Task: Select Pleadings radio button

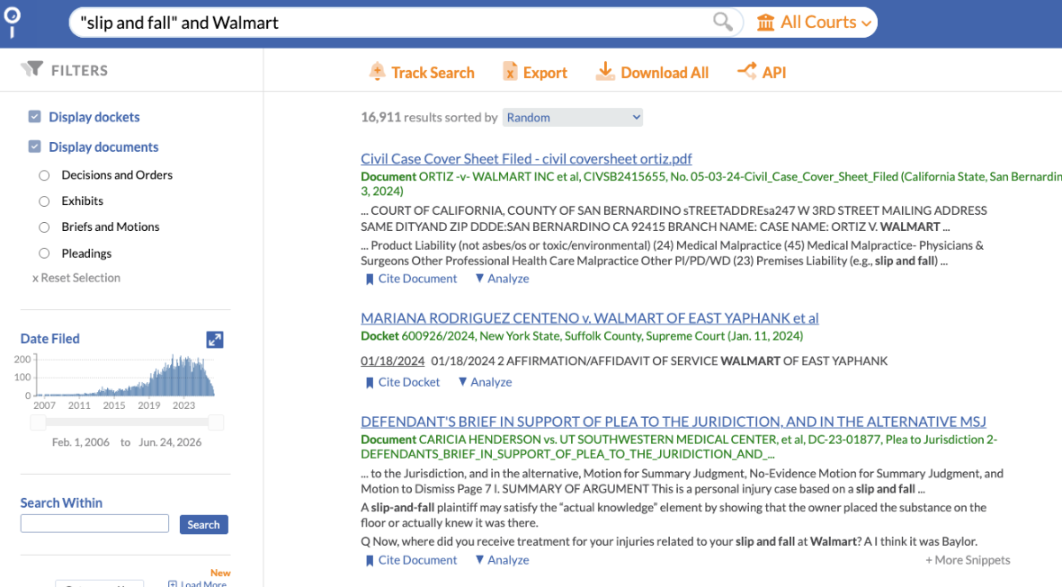Action: [x=44, y=253]
